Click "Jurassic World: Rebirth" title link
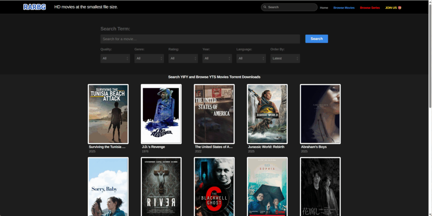432x216 pixels. click(x=266, y=147)
